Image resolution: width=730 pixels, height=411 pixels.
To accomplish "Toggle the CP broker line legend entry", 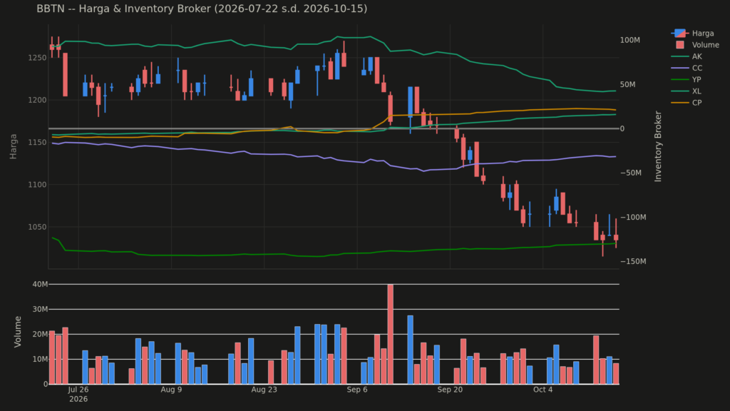I will click(x=687, y=103).
